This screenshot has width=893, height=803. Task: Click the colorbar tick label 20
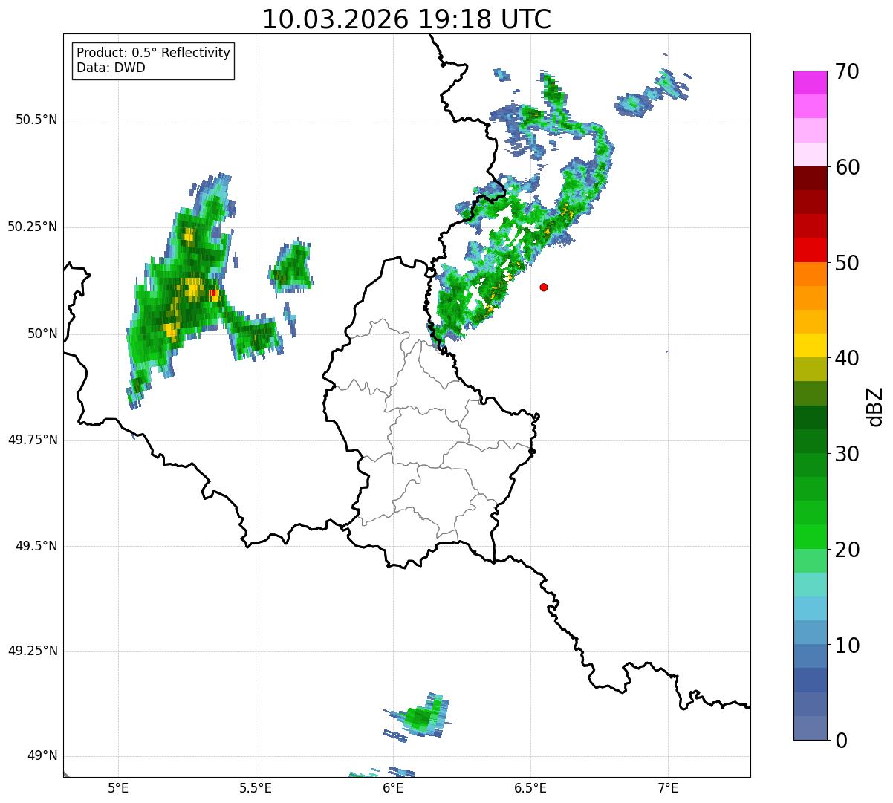click(x=846, y=550)
